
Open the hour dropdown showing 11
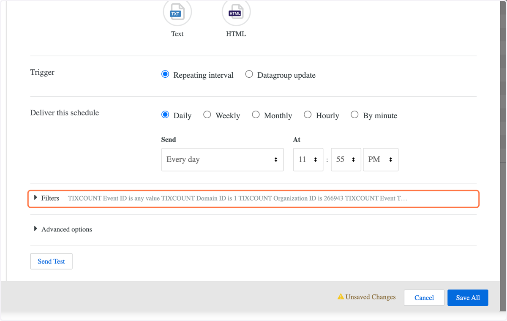[x=308, y=160]
